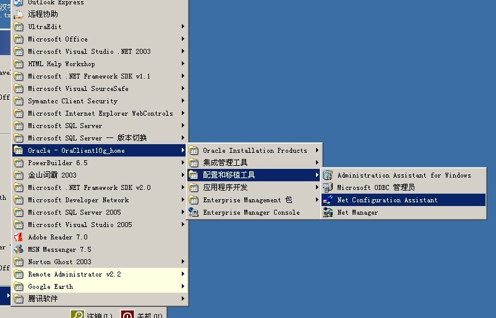Select Microsoft Developer Network entry
This screenshot has height=318, width=496.
(x=100, y=200)
